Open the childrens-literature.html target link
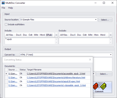 [56, 77]
